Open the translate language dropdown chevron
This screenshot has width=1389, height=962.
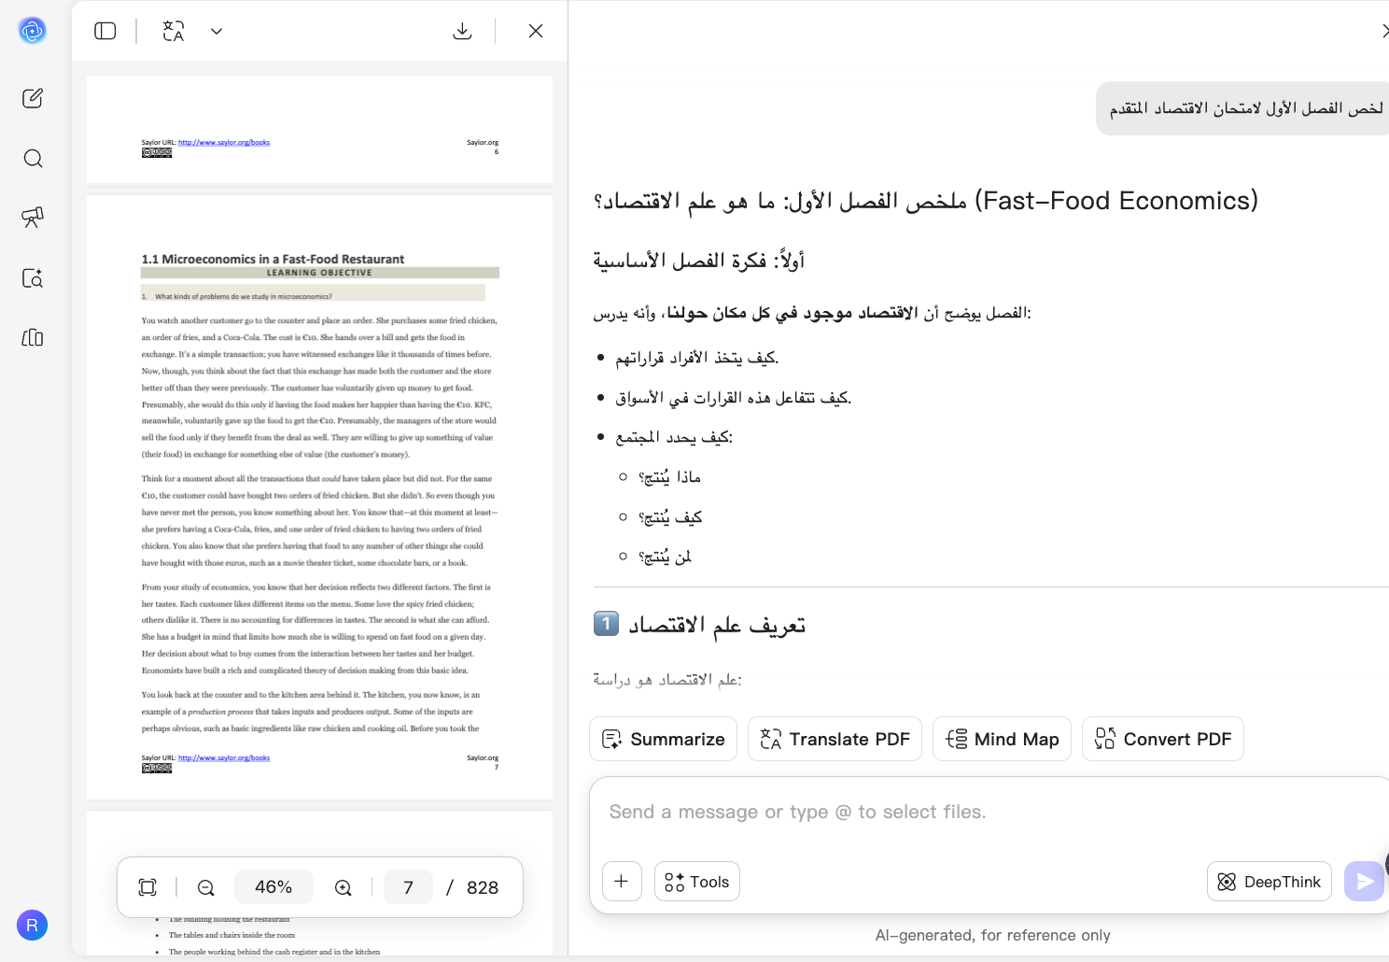point(217,31)
